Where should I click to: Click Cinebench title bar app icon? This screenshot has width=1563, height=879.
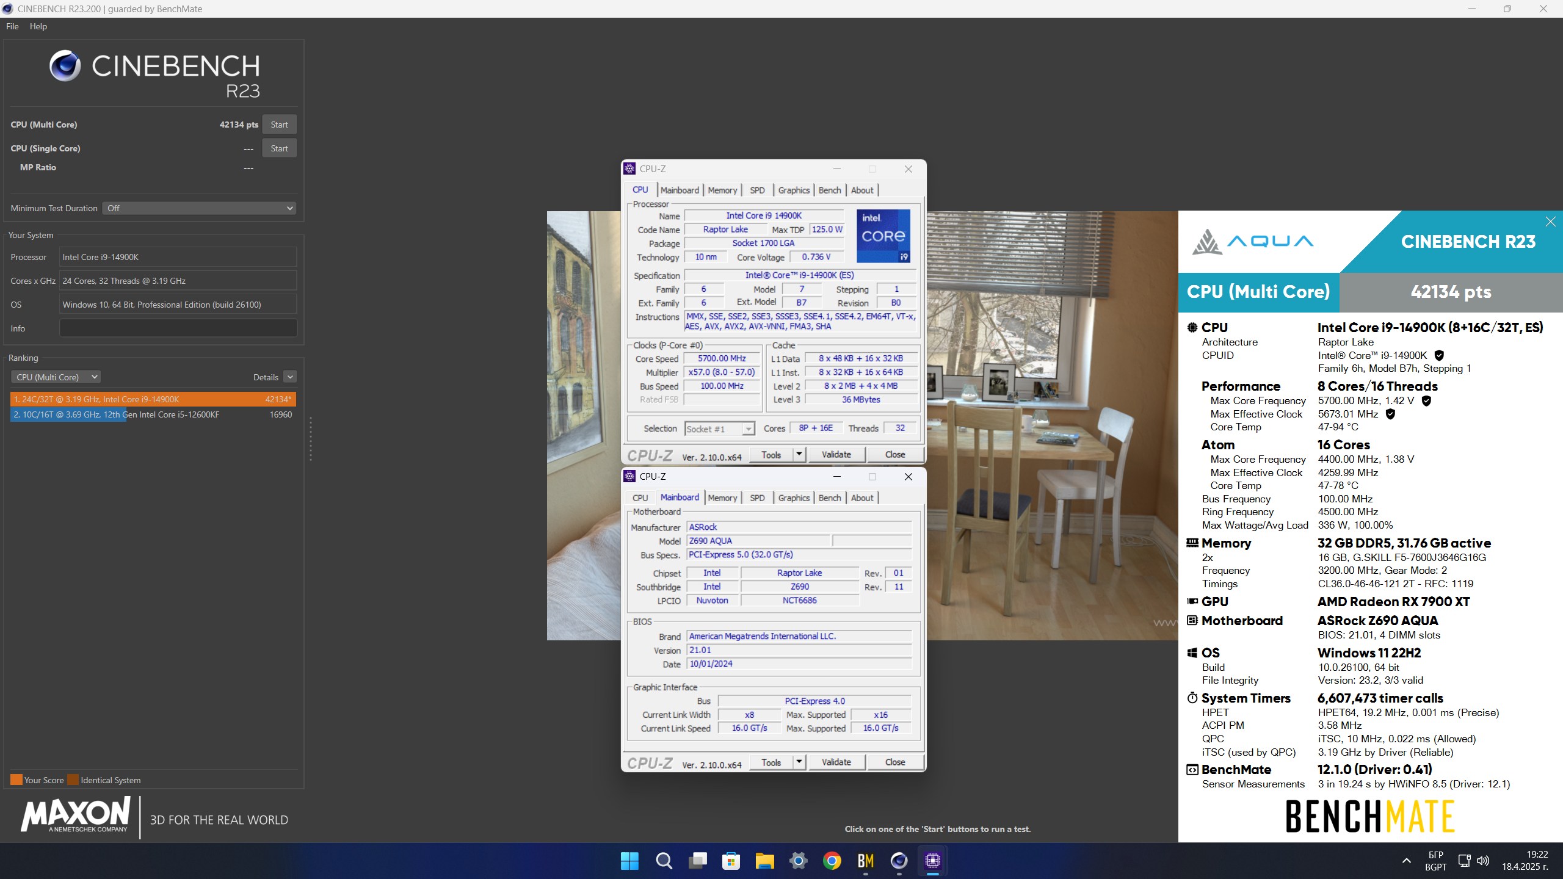pos(7,9)
